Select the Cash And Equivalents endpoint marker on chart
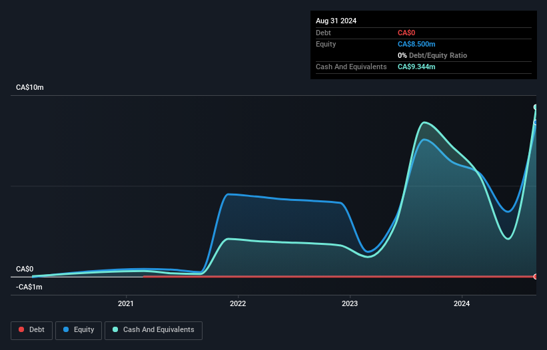Viewport: 547px width, 350px height. (x=536, y=107)
